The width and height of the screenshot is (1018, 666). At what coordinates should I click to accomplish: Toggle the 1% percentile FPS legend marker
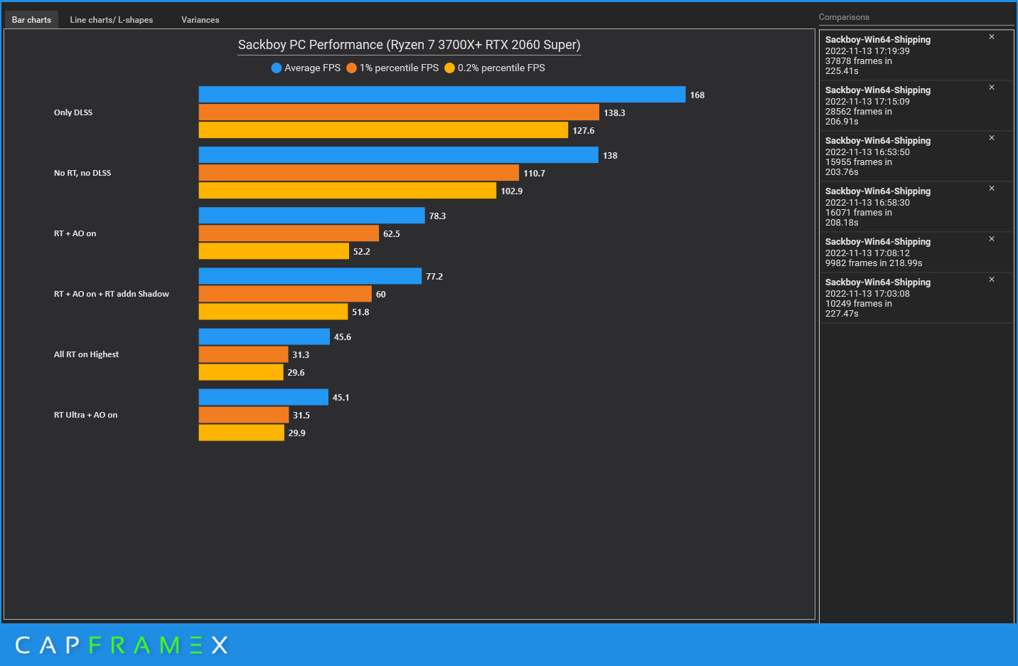coord(351,68)
